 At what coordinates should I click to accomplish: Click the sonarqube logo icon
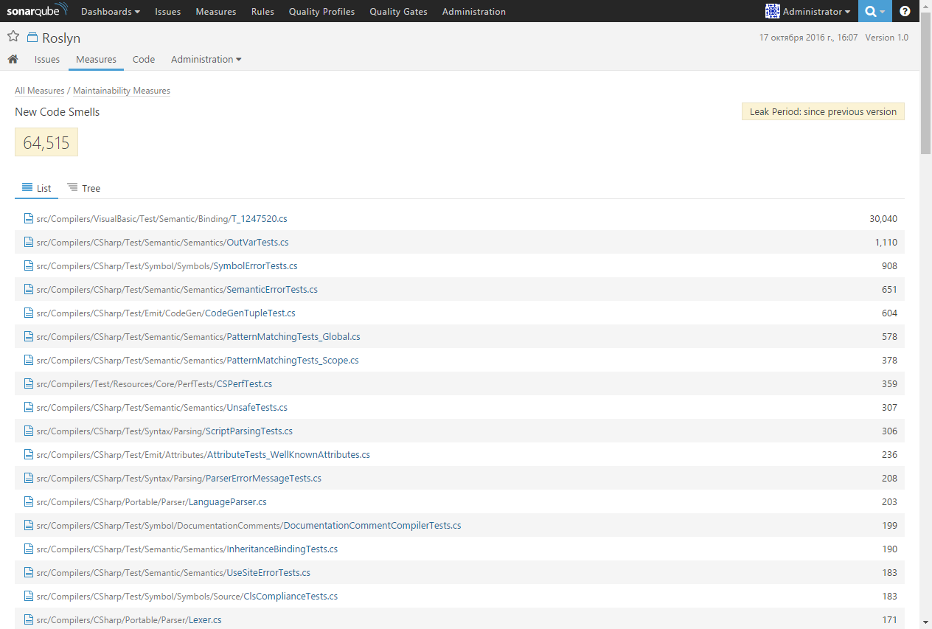pos(38,10)
